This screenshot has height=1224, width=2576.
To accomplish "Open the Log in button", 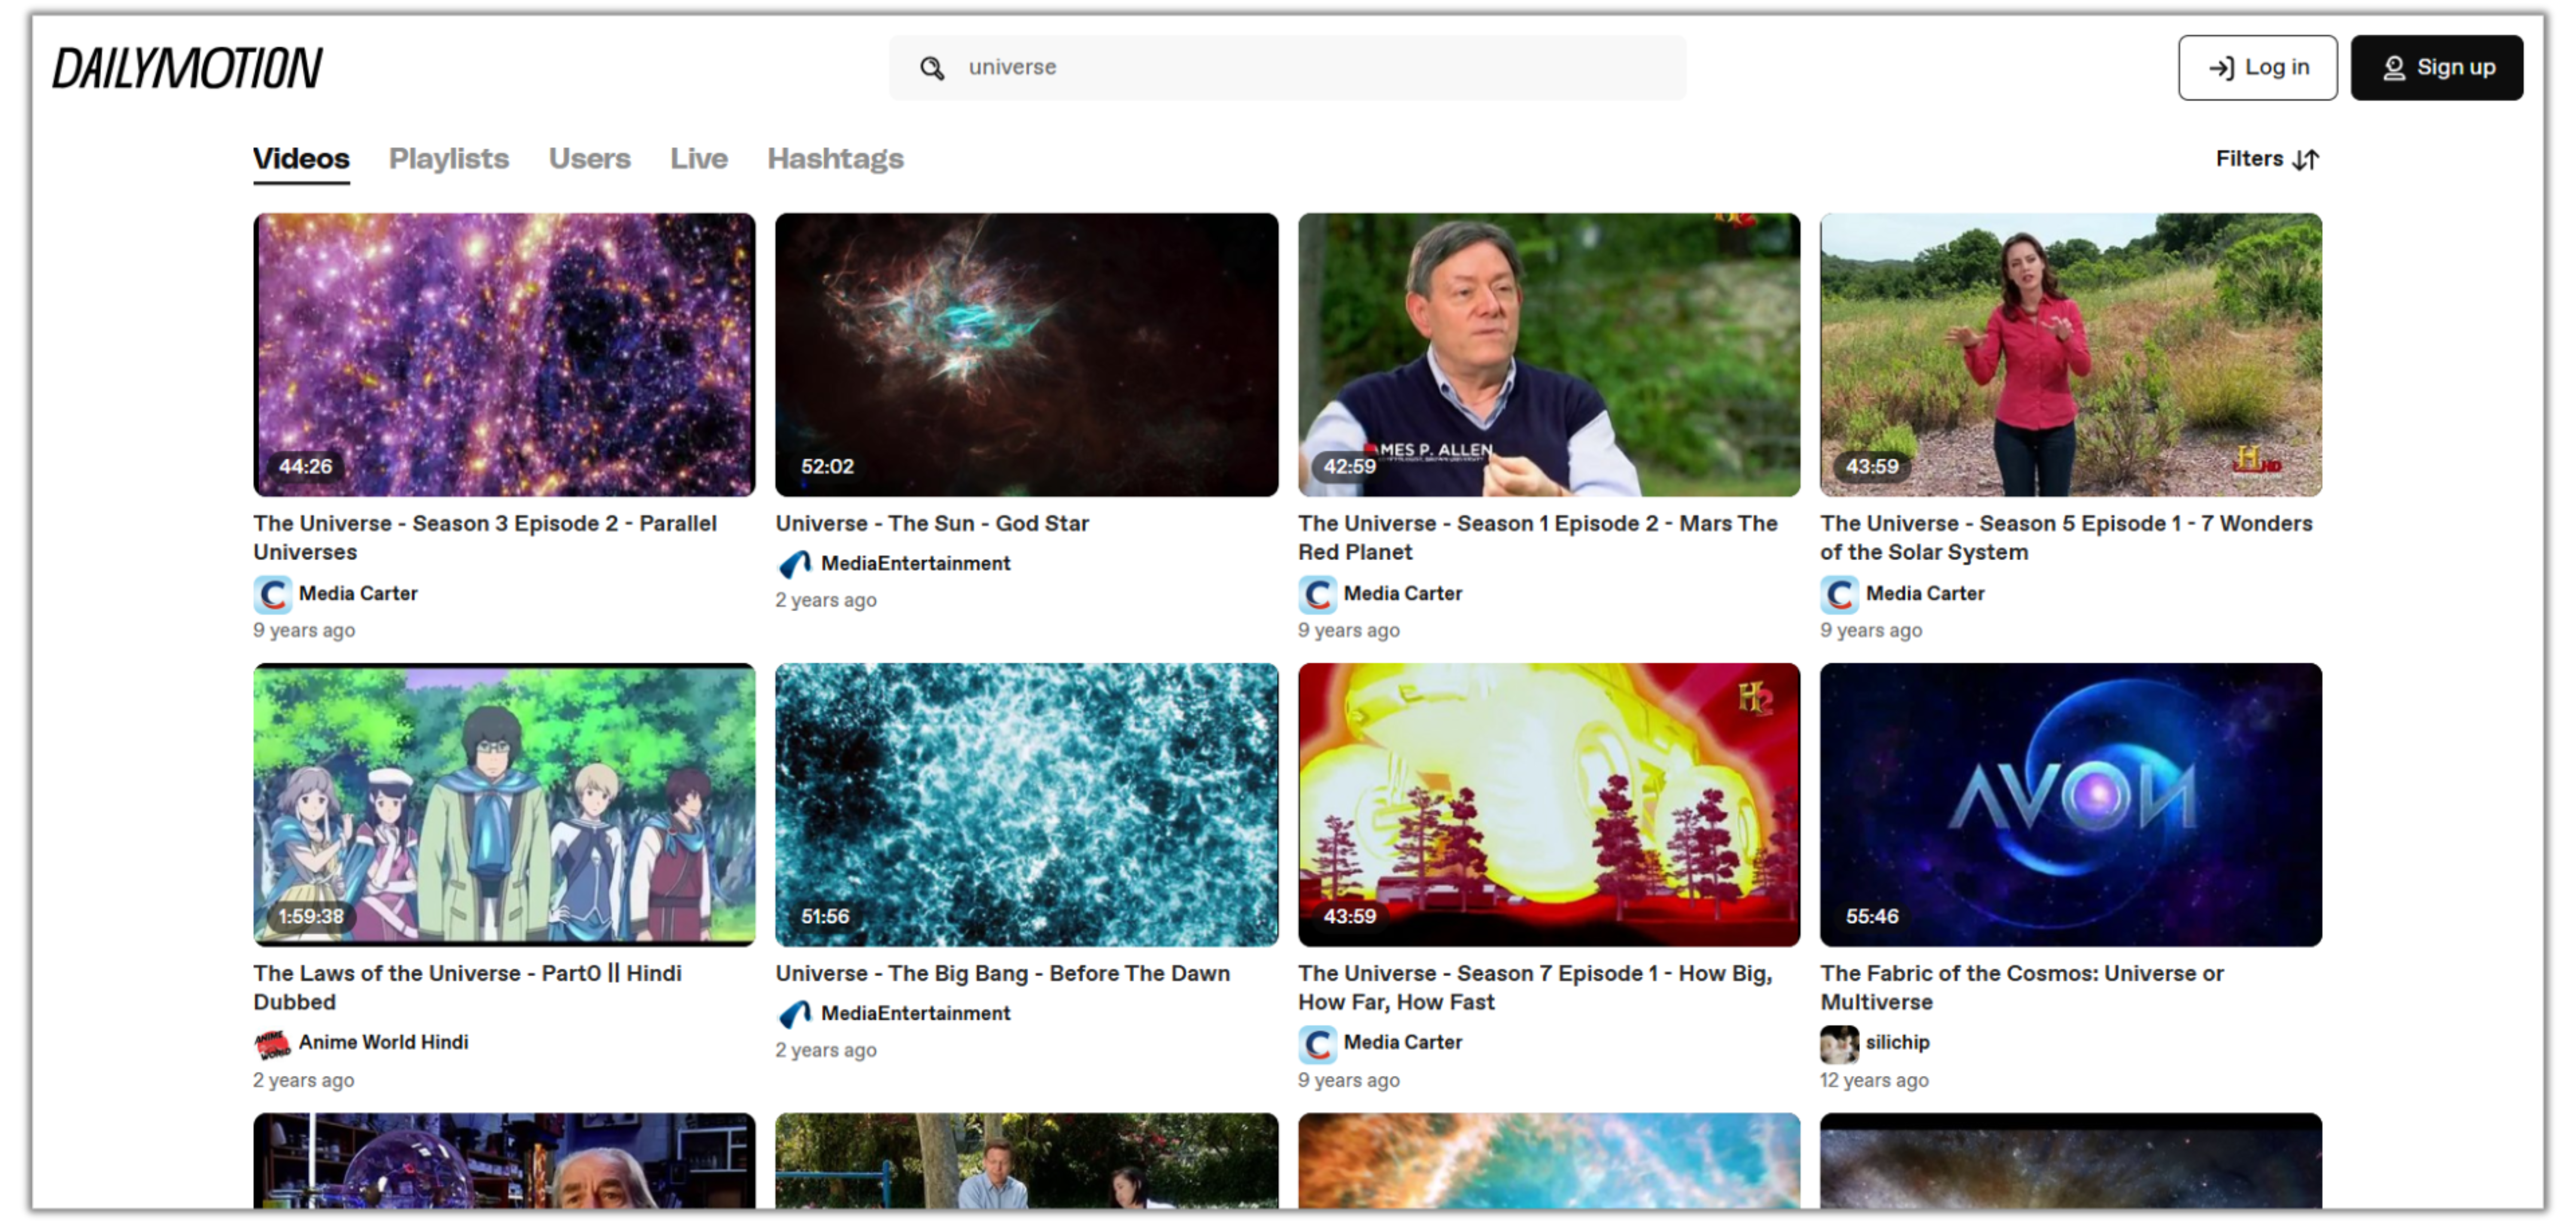I will tap(2257, 68).
